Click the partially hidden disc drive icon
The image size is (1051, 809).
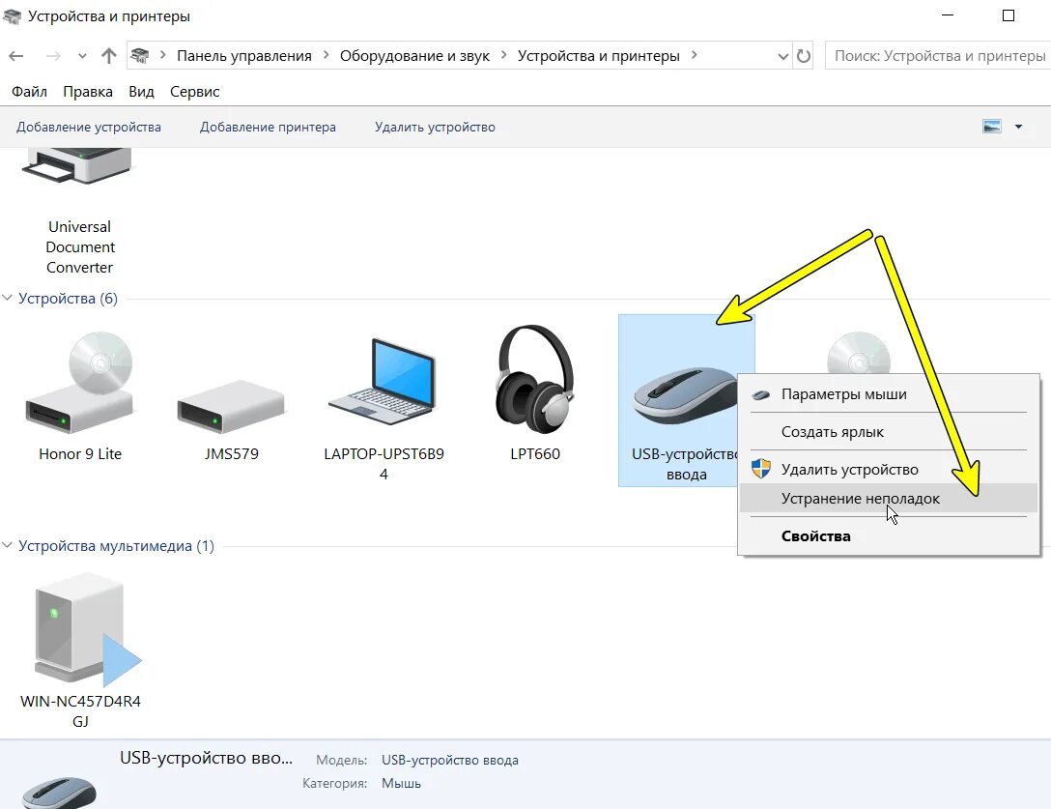[x=859, y=352]
